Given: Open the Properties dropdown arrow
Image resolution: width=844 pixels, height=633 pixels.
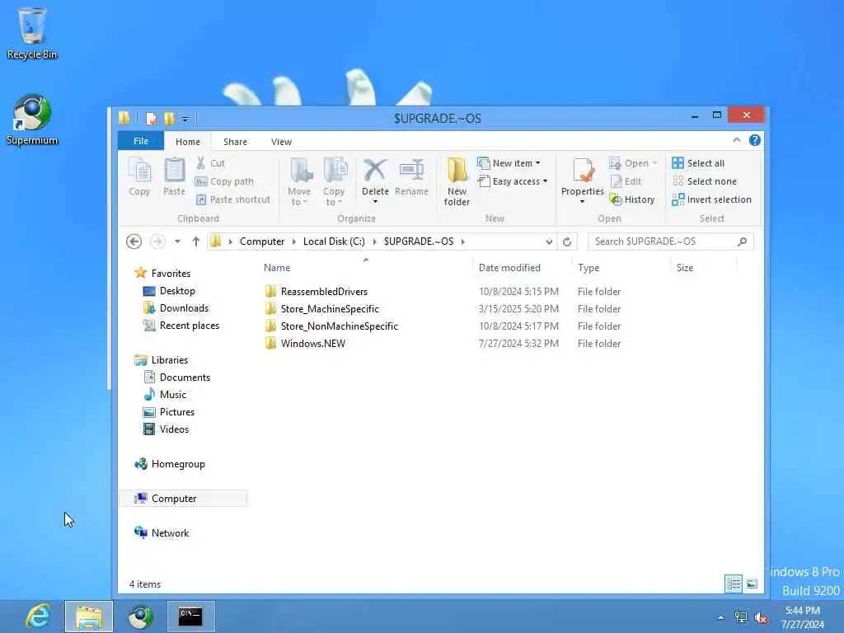Looking at the screenshot, I should pyautogui.click(x=582, y=202).
